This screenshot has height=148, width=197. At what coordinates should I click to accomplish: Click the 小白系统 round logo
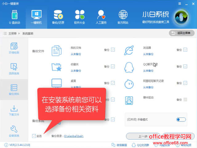point(181,17)
